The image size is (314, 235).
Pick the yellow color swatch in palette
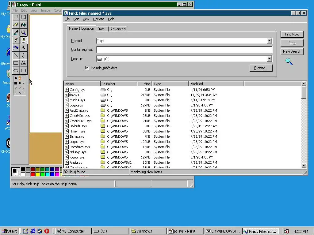tap(38, 174)
